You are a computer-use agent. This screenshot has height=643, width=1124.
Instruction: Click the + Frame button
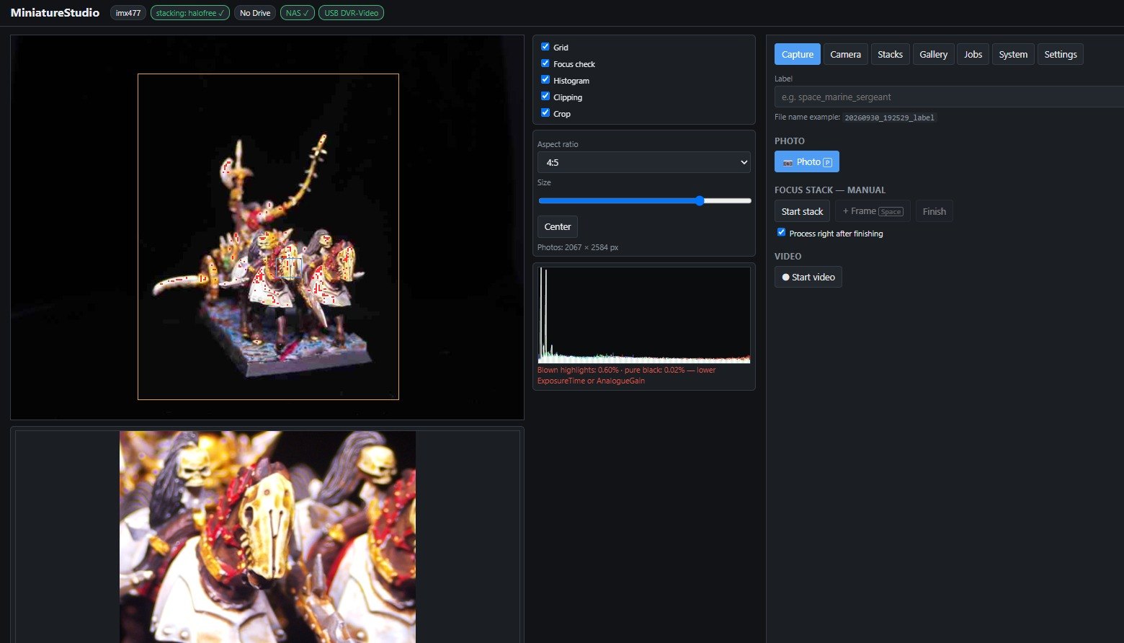click(873, 211)
